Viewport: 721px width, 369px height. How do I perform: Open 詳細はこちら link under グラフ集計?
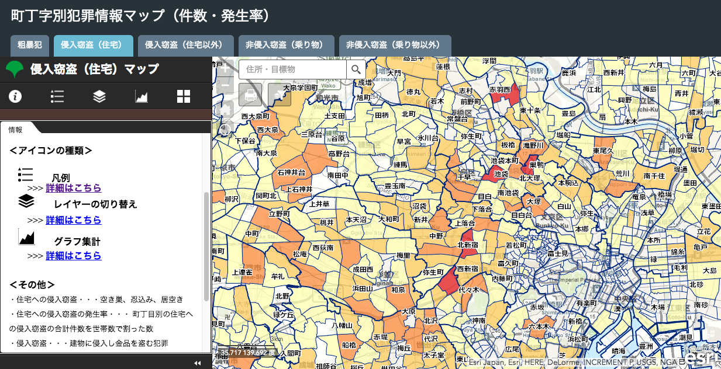[x=74, y=256]
